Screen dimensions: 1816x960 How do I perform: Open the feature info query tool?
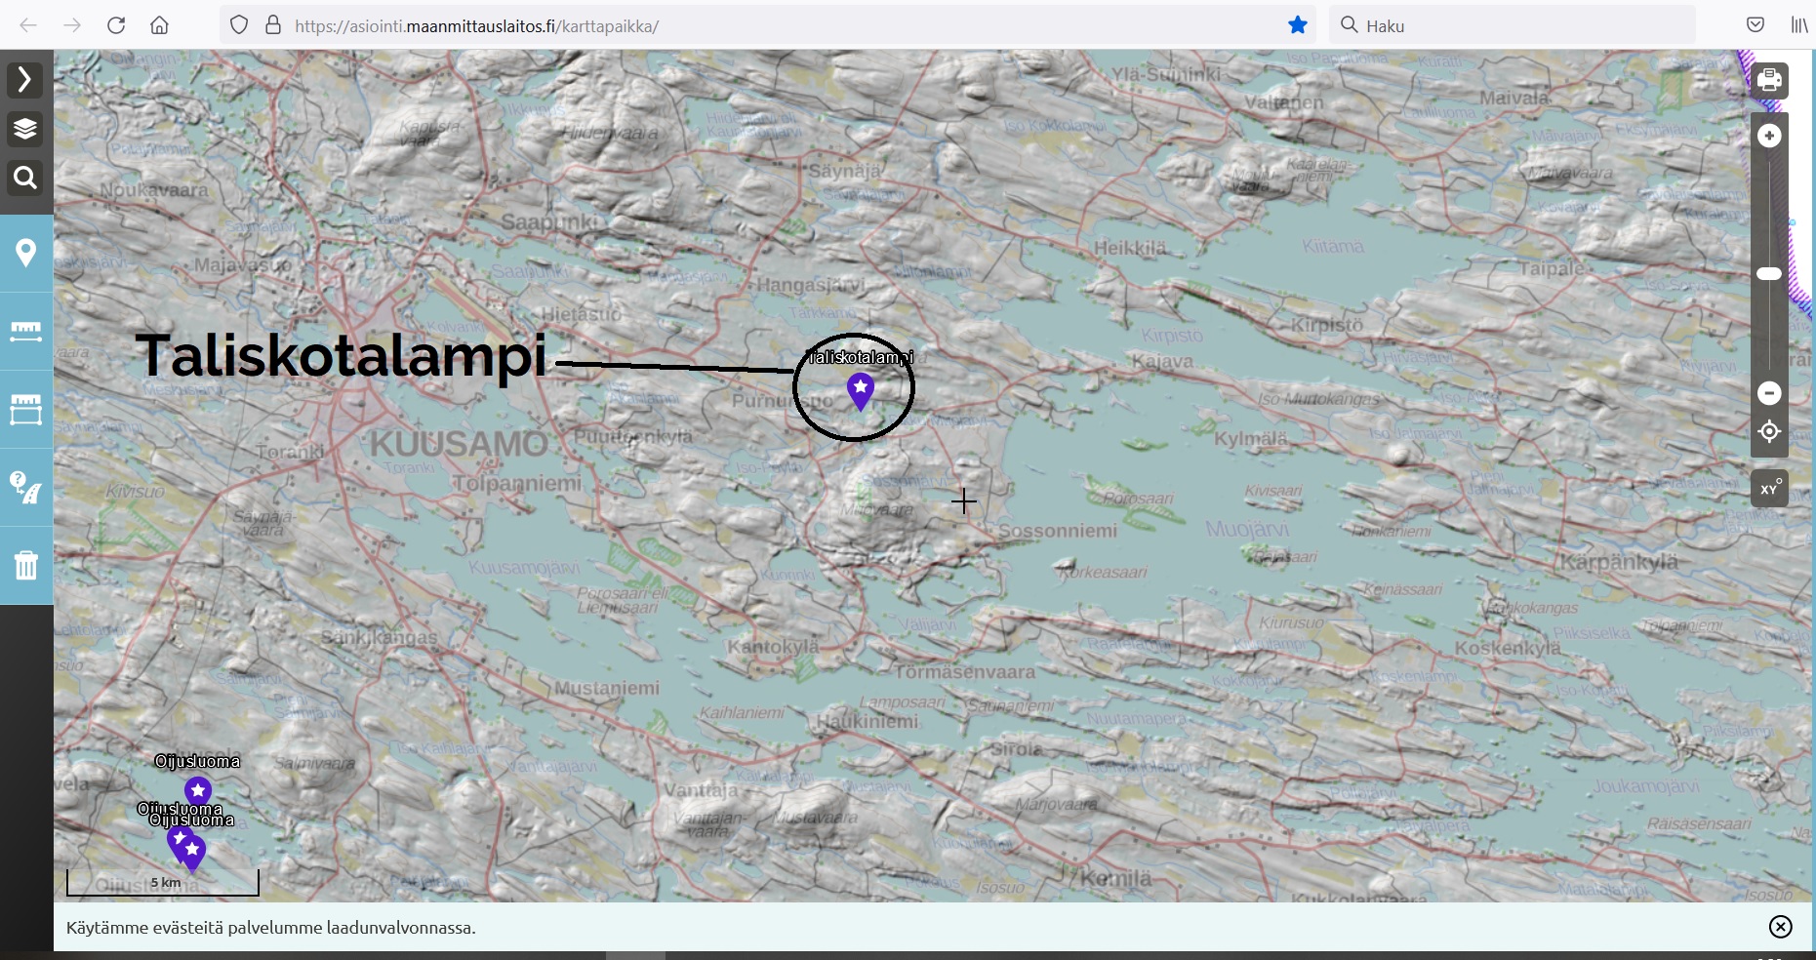tap(26, 487)
